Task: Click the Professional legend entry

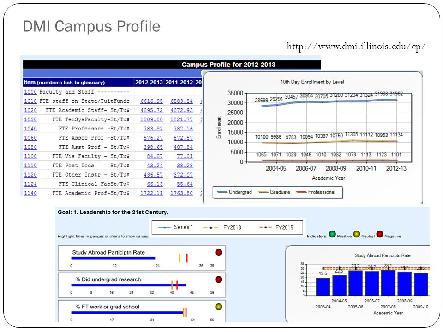Action: tap(316, 192)
